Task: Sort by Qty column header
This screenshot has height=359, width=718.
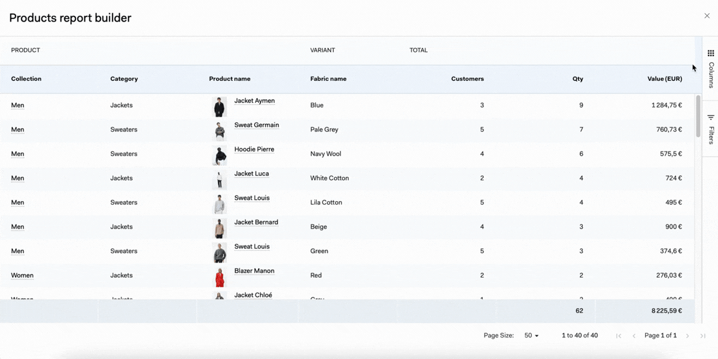Action: (577, 79)
